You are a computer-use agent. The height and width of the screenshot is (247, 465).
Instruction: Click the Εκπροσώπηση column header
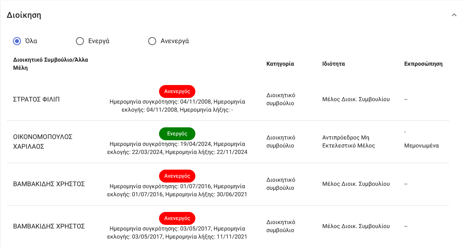point(423,64)
